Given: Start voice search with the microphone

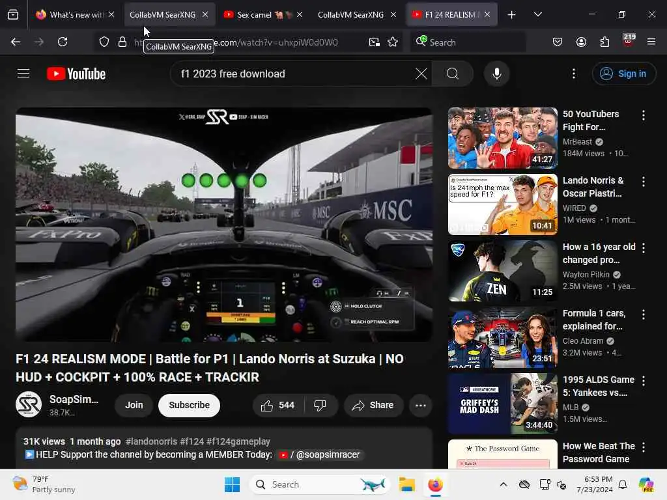Looking at the screenshot, I should (x=496, y=74).
